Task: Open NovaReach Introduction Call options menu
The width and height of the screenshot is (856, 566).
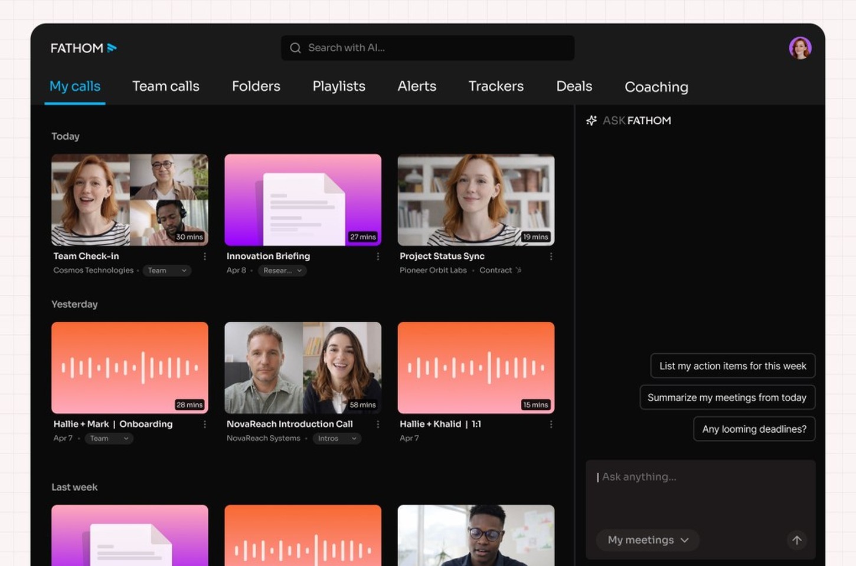Action: 378,424
